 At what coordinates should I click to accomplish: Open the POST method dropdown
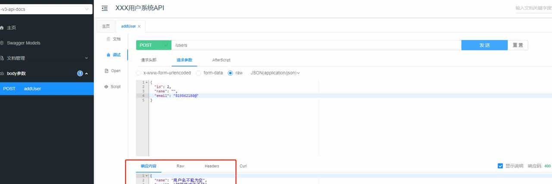click(154, 45)
